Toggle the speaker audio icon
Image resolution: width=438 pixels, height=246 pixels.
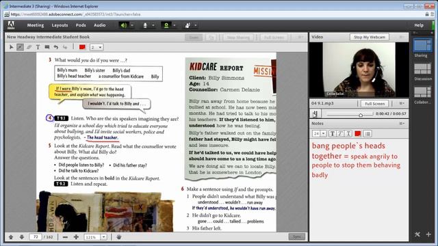tap(124, 25)
